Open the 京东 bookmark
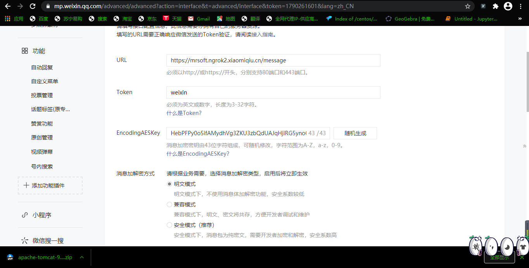Viewport: 529px width, 268px height. click(148, 19)
